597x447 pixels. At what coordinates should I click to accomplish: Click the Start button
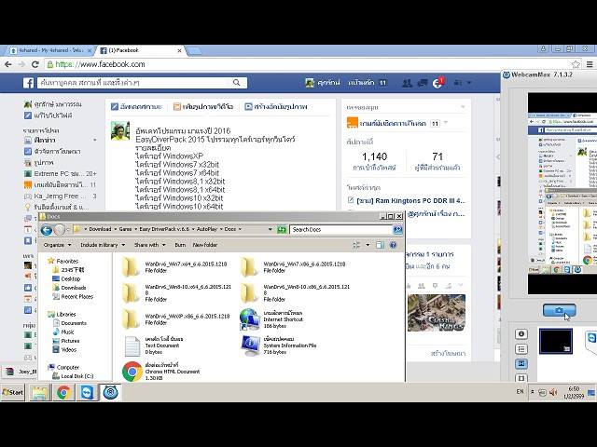(13, 392)
